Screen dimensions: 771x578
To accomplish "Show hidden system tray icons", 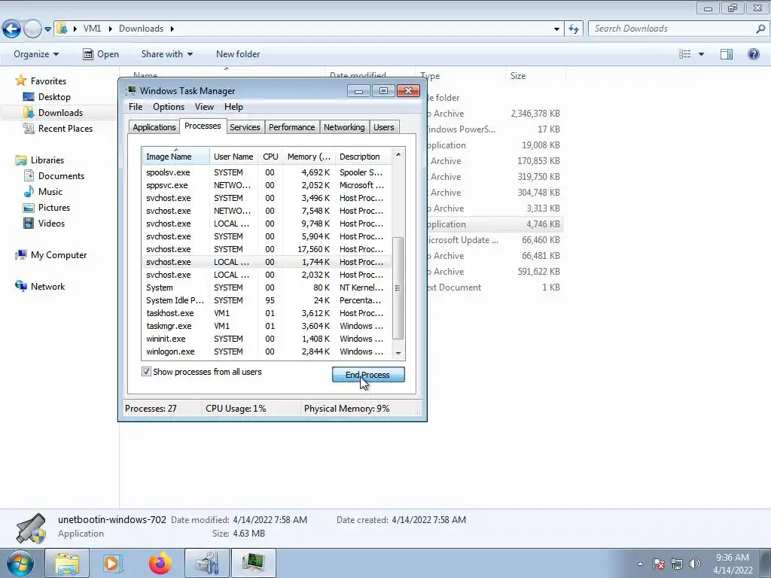I will point(640,564).
